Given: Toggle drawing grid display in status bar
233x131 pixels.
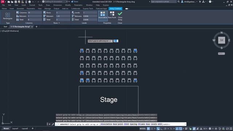Looking at the screenshot, I should coord(148,128).
